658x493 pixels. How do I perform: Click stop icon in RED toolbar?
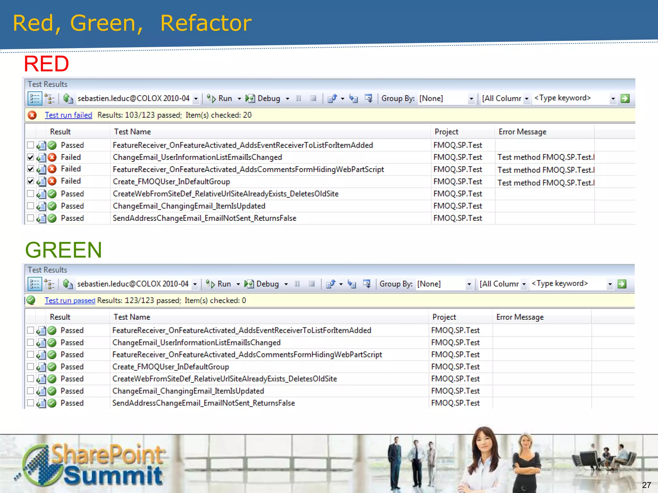pyautogui.click(x=313, y=98)
